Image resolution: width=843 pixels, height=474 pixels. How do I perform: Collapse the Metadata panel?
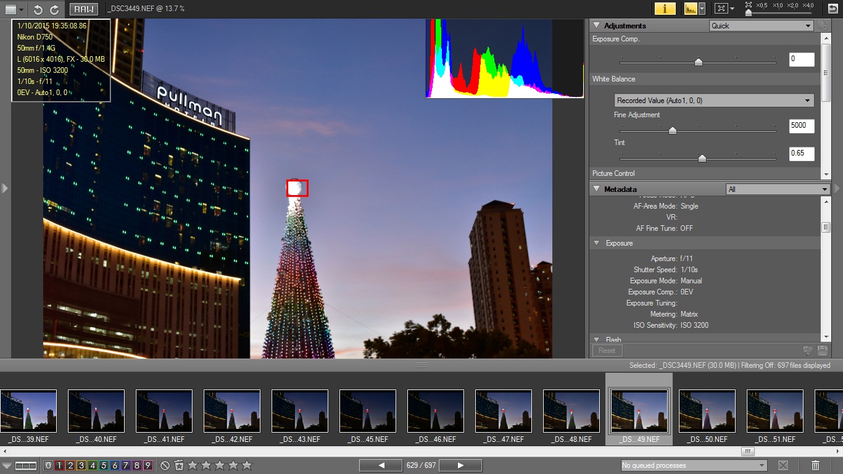[597, 189]
